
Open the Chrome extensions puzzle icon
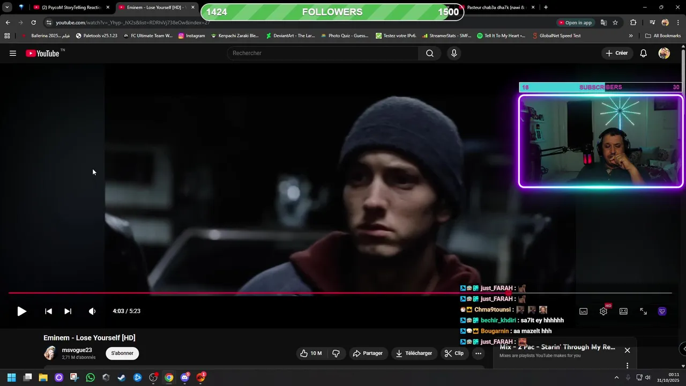(633, 23)
